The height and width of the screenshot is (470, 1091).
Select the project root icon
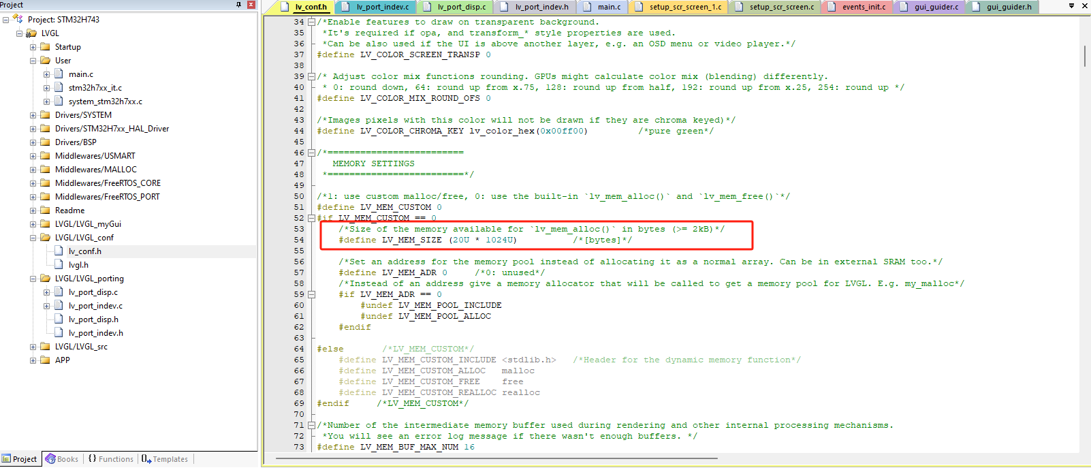[x=18, y=19]
